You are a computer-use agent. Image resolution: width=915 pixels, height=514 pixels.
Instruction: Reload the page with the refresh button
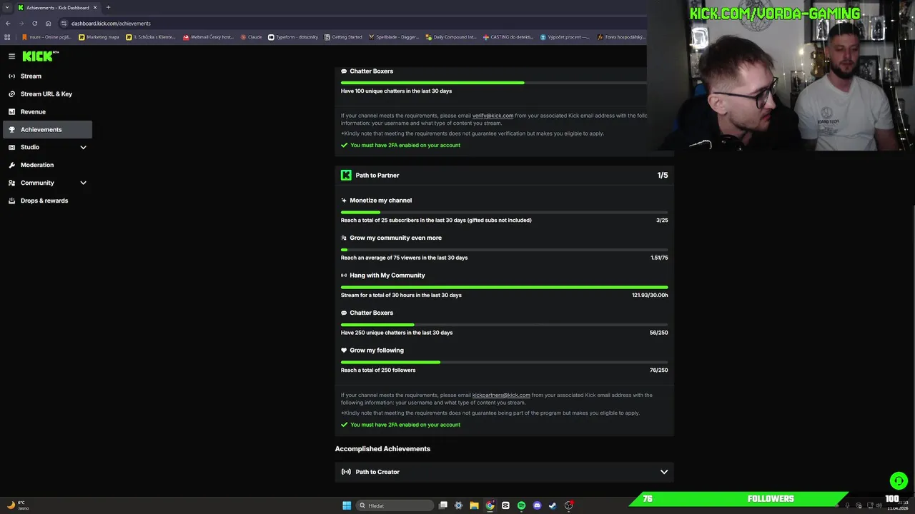34,23
